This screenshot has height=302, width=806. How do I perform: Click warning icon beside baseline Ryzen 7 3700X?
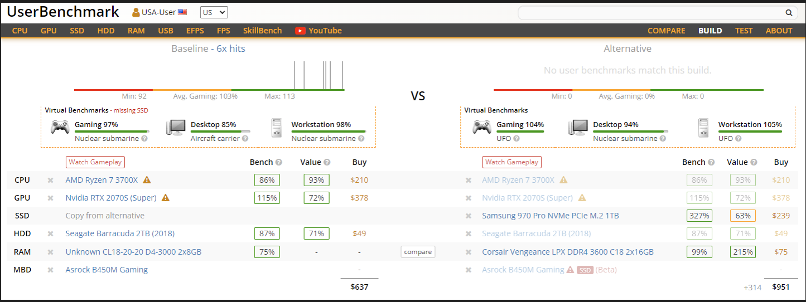coord(147,180)
